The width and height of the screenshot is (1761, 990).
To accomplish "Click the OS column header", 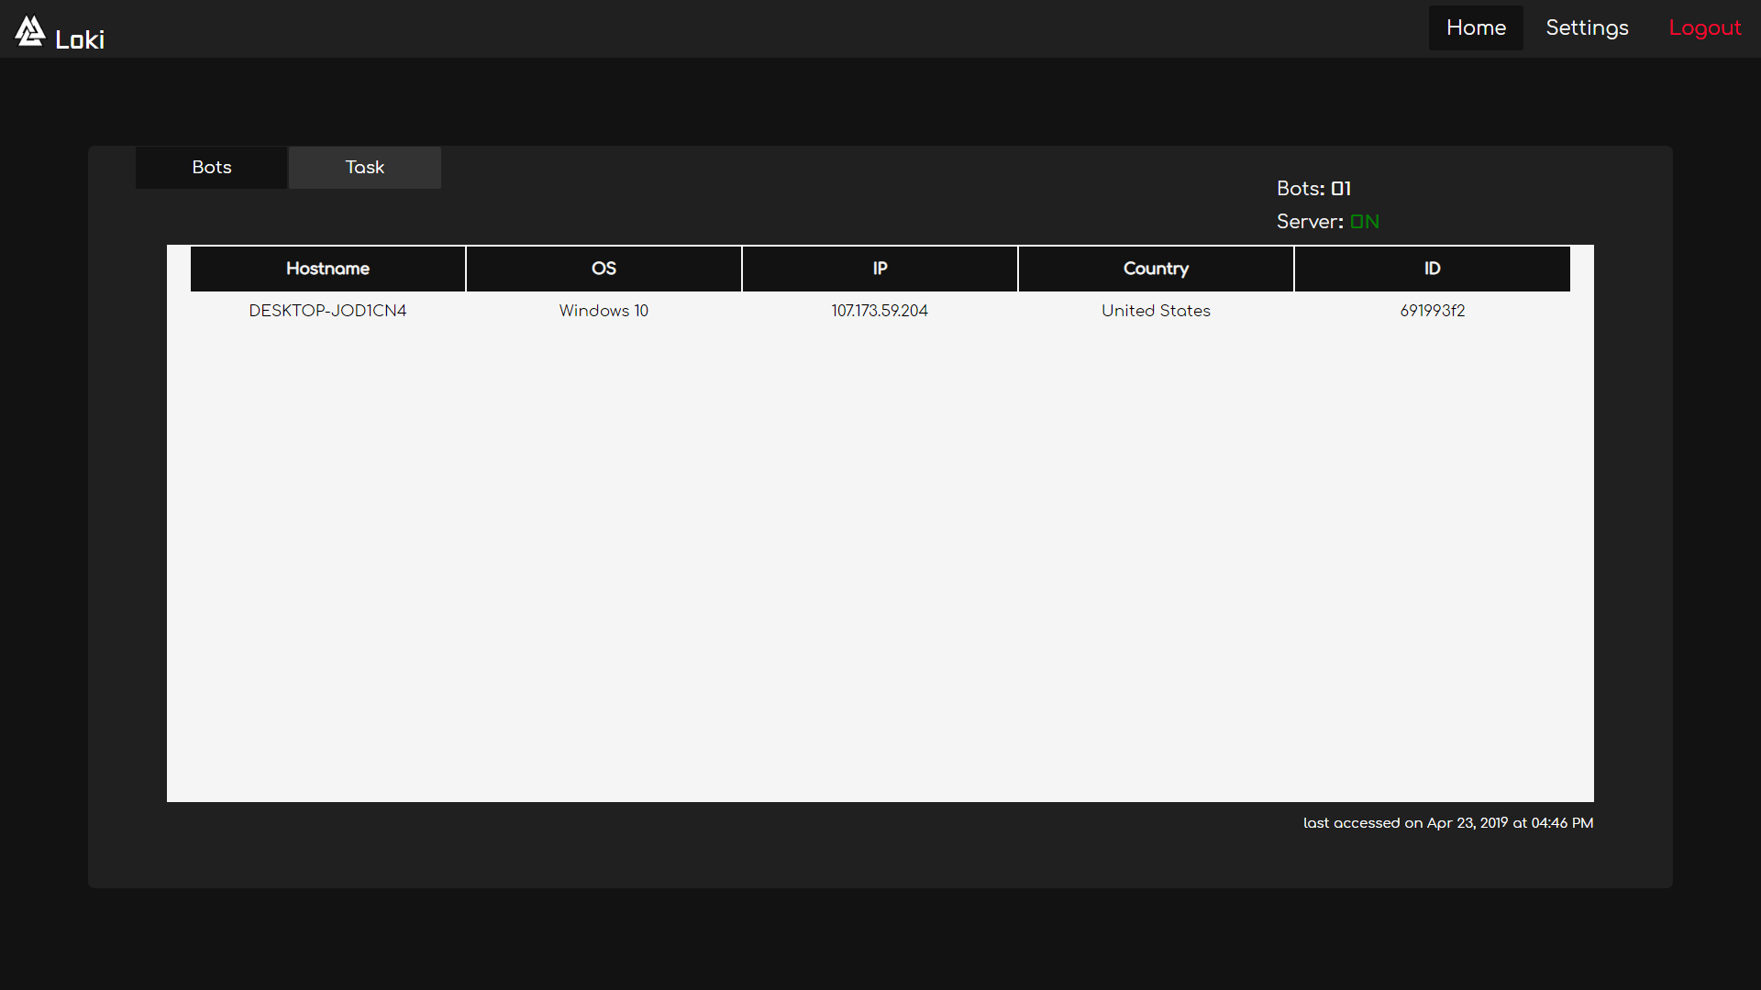I will click(604, 269).
